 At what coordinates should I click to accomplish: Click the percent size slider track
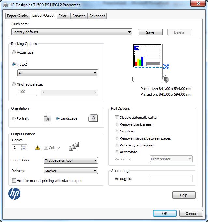pos(69,92)
